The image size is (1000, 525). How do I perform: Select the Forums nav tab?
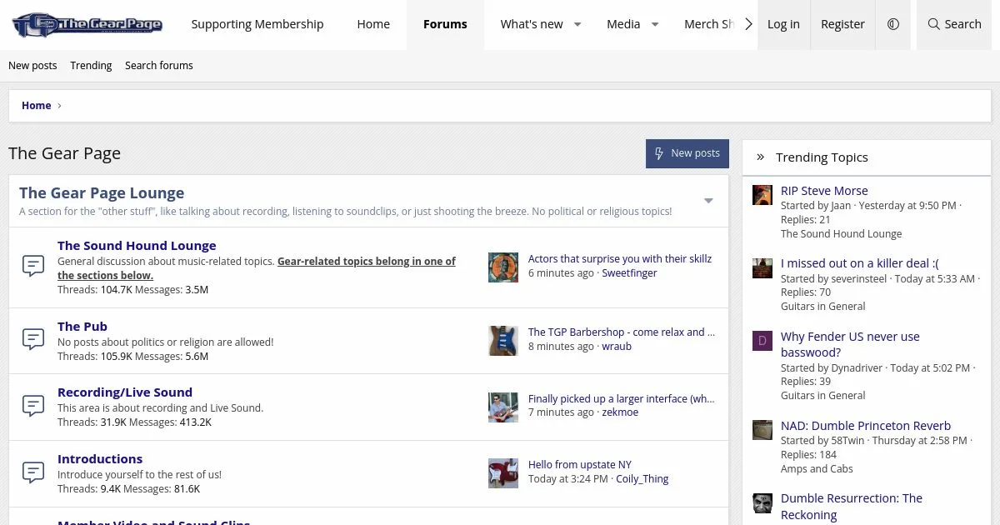coord(445,25)
